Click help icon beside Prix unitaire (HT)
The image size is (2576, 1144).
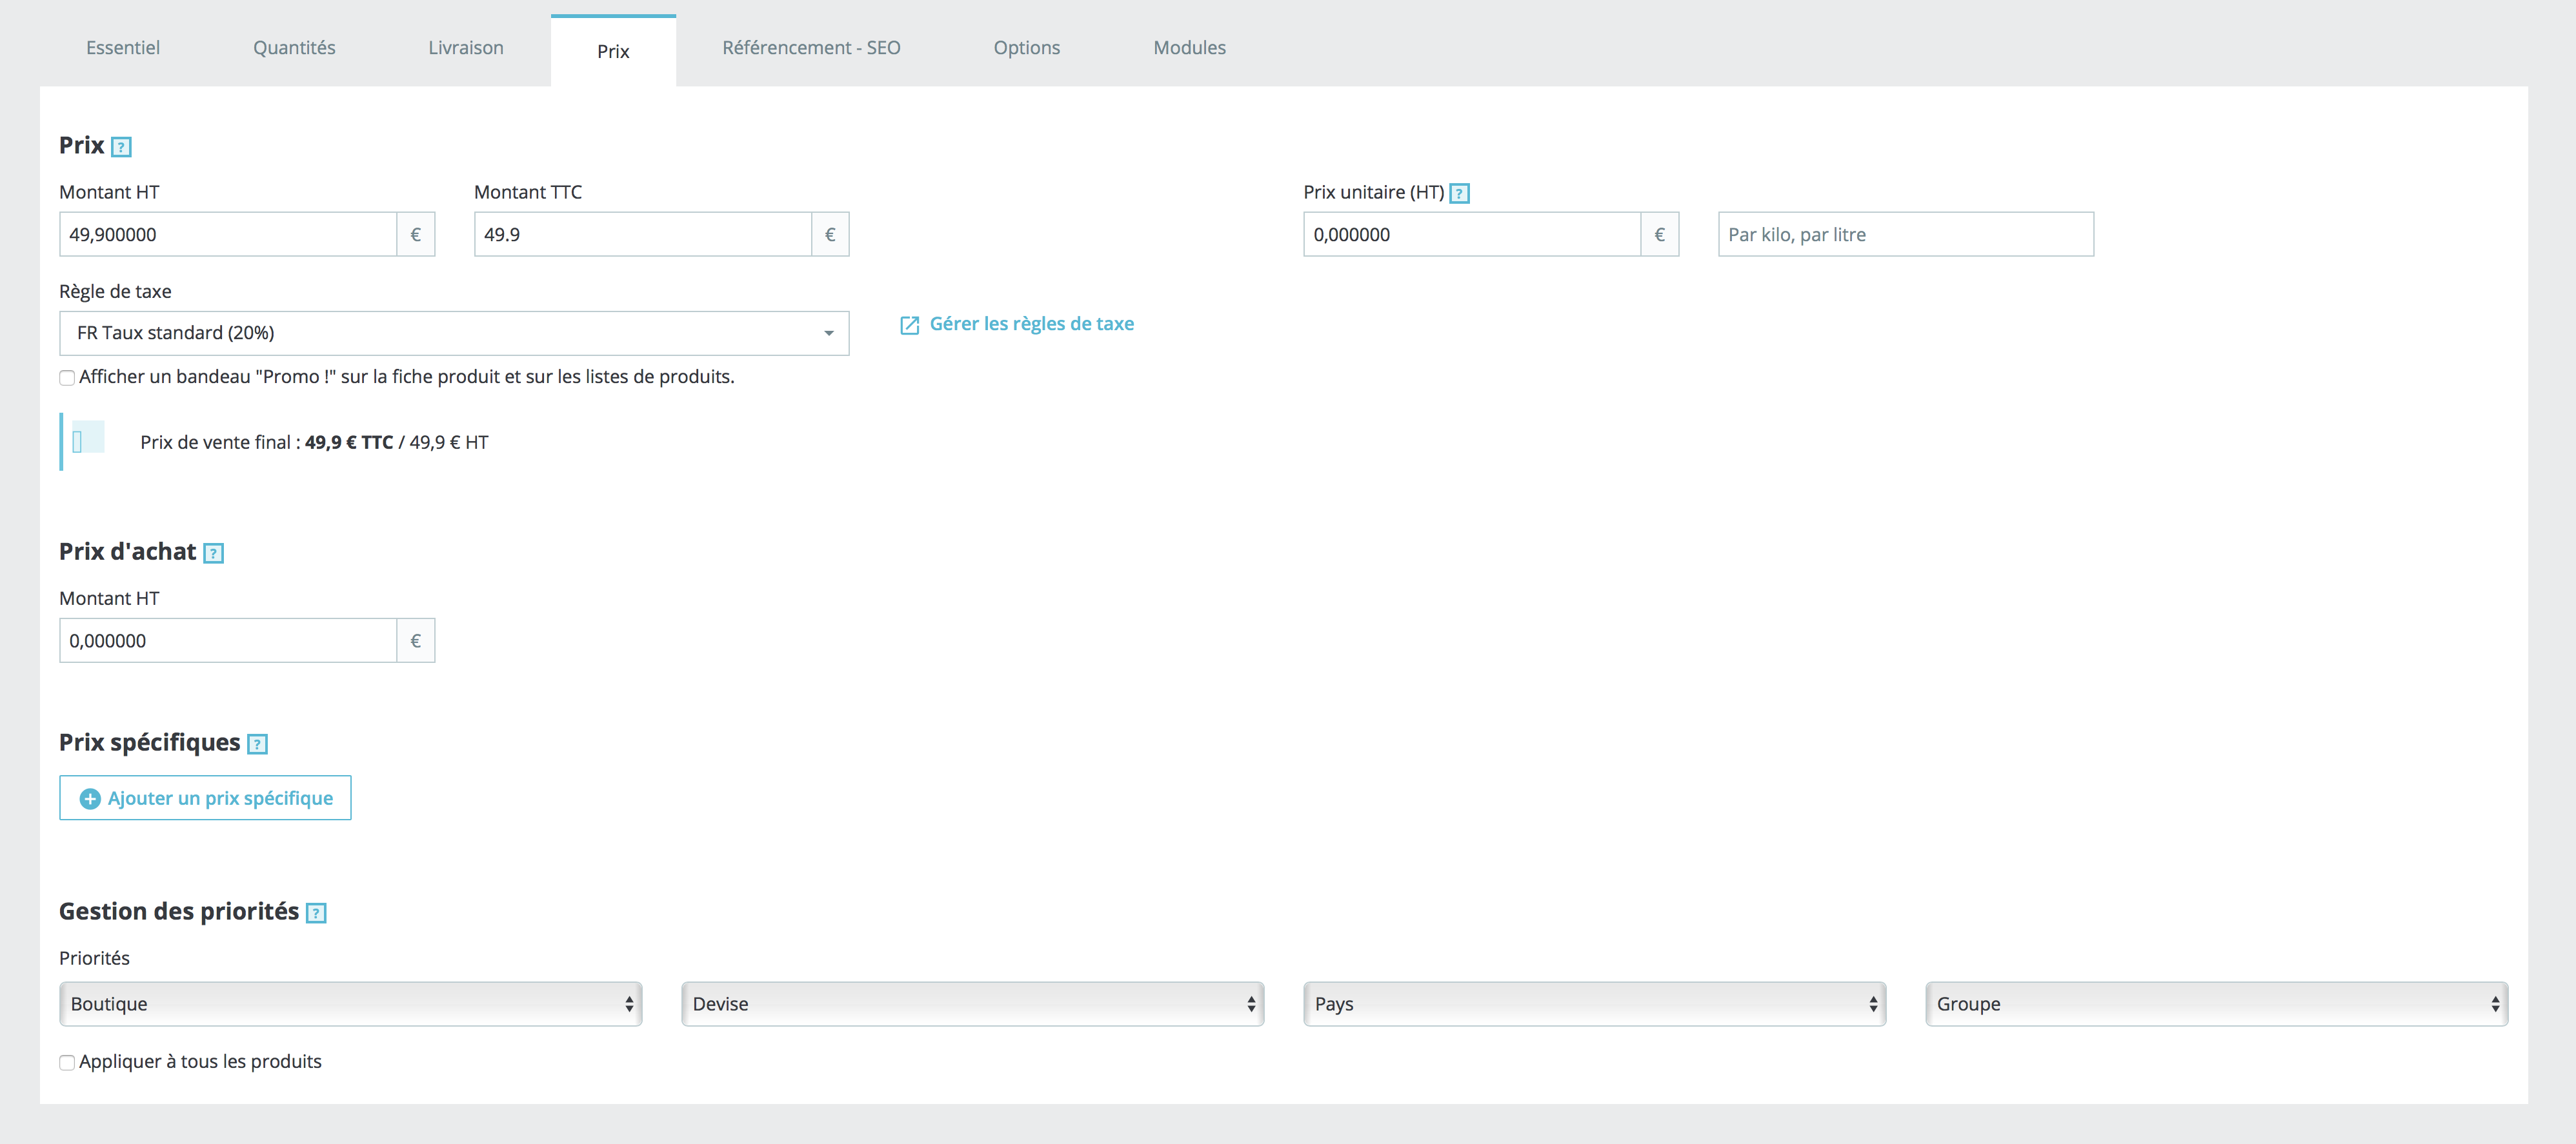(x=1459, y=193)
